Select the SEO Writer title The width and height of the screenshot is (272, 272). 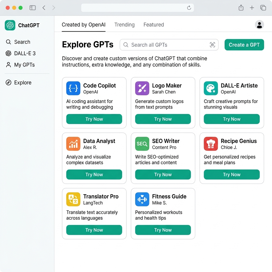(166, 141)
